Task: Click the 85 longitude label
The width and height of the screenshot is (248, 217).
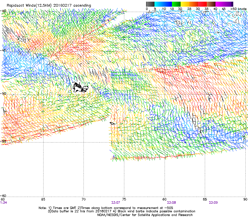Action: tap(205, 199)
